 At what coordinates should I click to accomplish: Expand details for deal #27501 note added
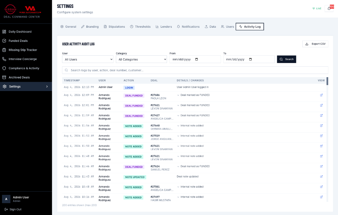pyautogui.click(x=178, y=187)
